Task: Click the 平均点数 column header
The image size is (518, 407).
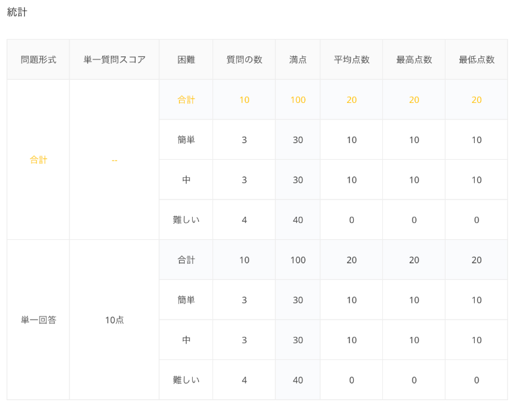Action: point(351,59)
